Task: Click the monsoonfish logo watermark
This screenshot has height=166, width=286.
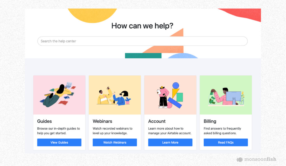Action: [256, 159]
